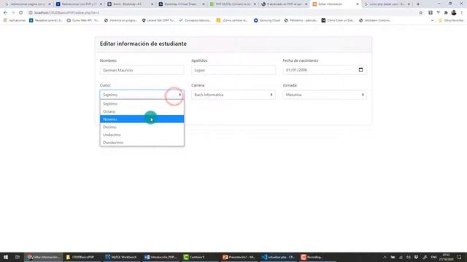Viewport: 467px width, 262px height.
Task: Switch to MySQL Workbench in taskbar
Action: click(121, 257)
